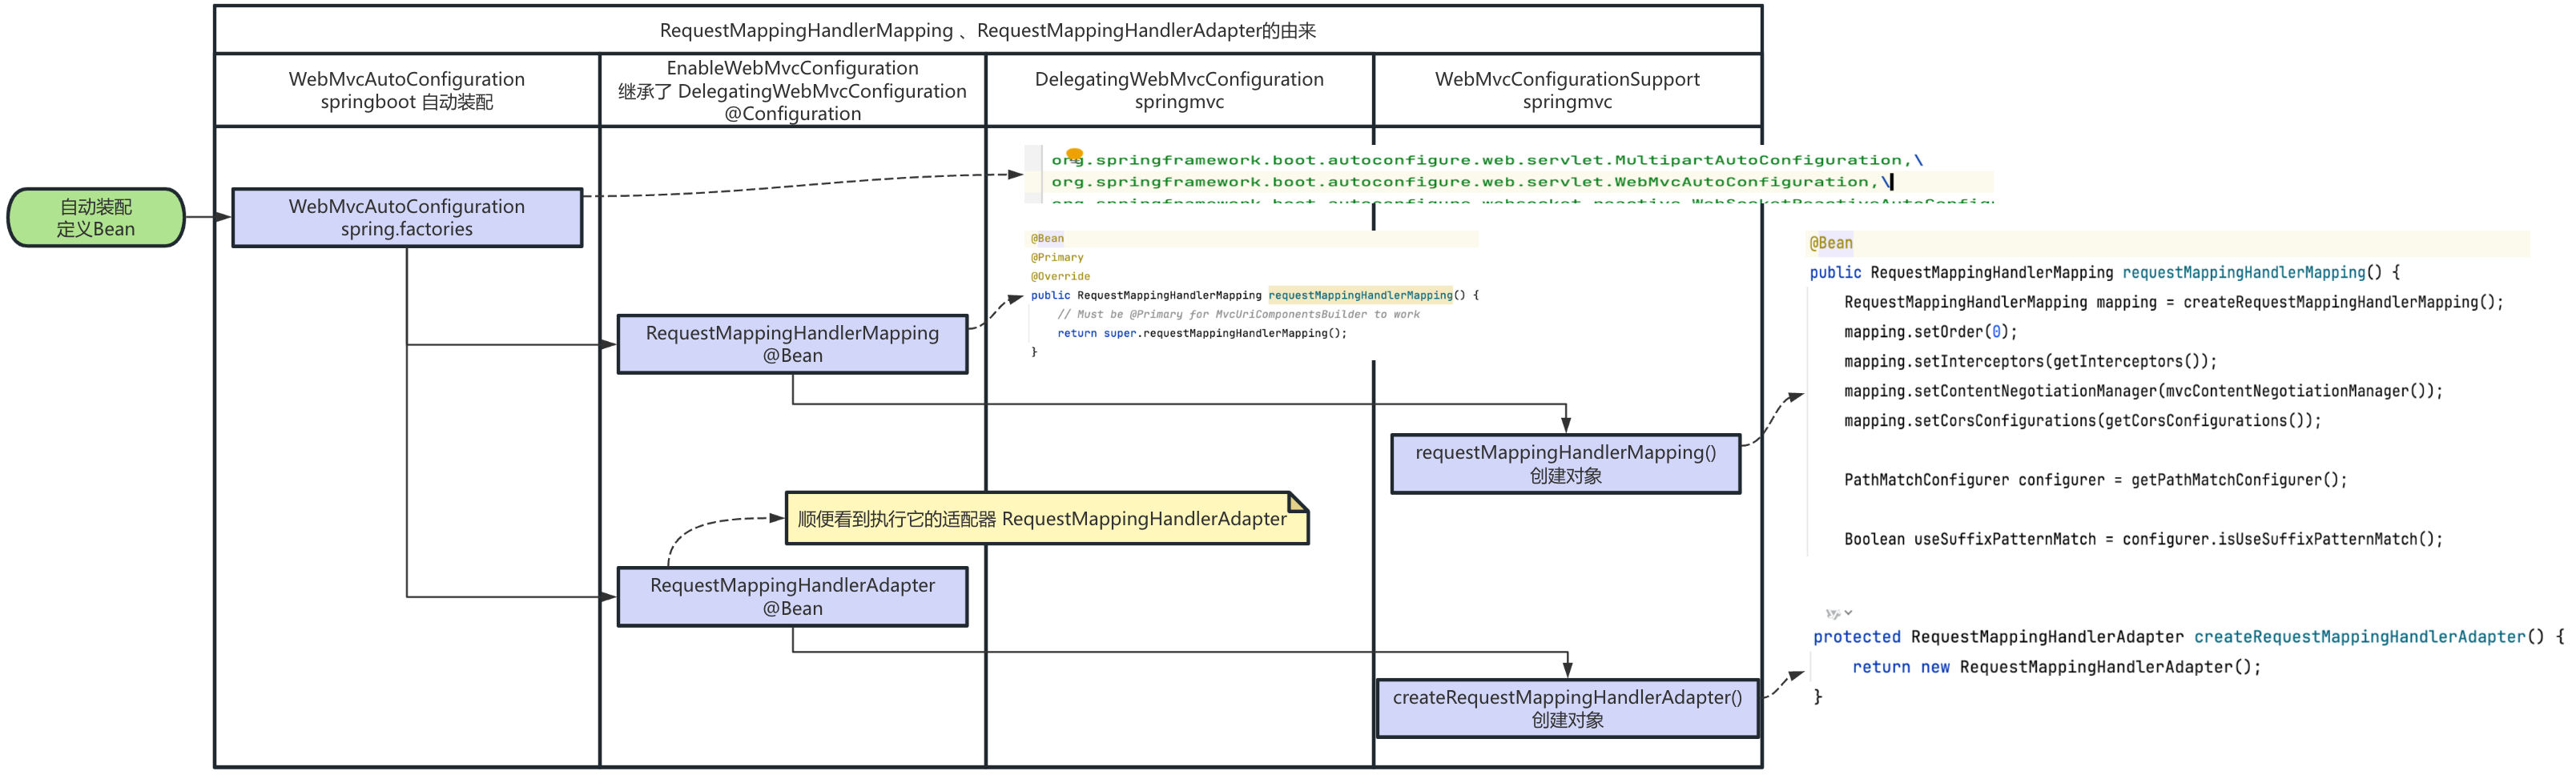Select the green 自动装配 定义Bean start node
This screenshot has height=775, width=2576.
(96, 217)
